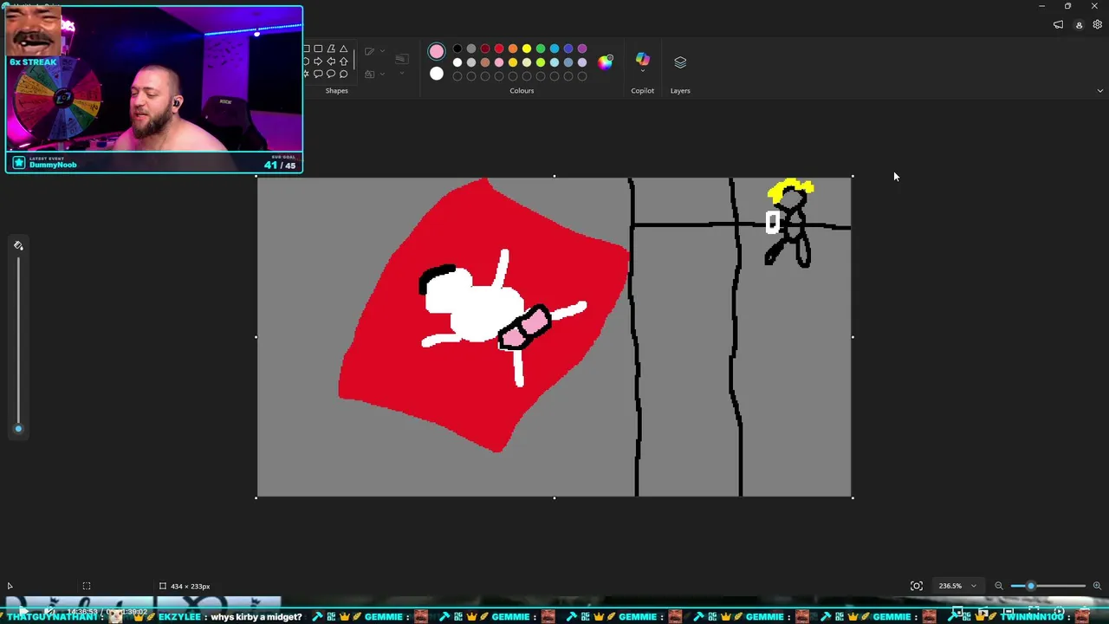
Task: Click the fit-to-window icon in status bar
Action: (917, 586)
